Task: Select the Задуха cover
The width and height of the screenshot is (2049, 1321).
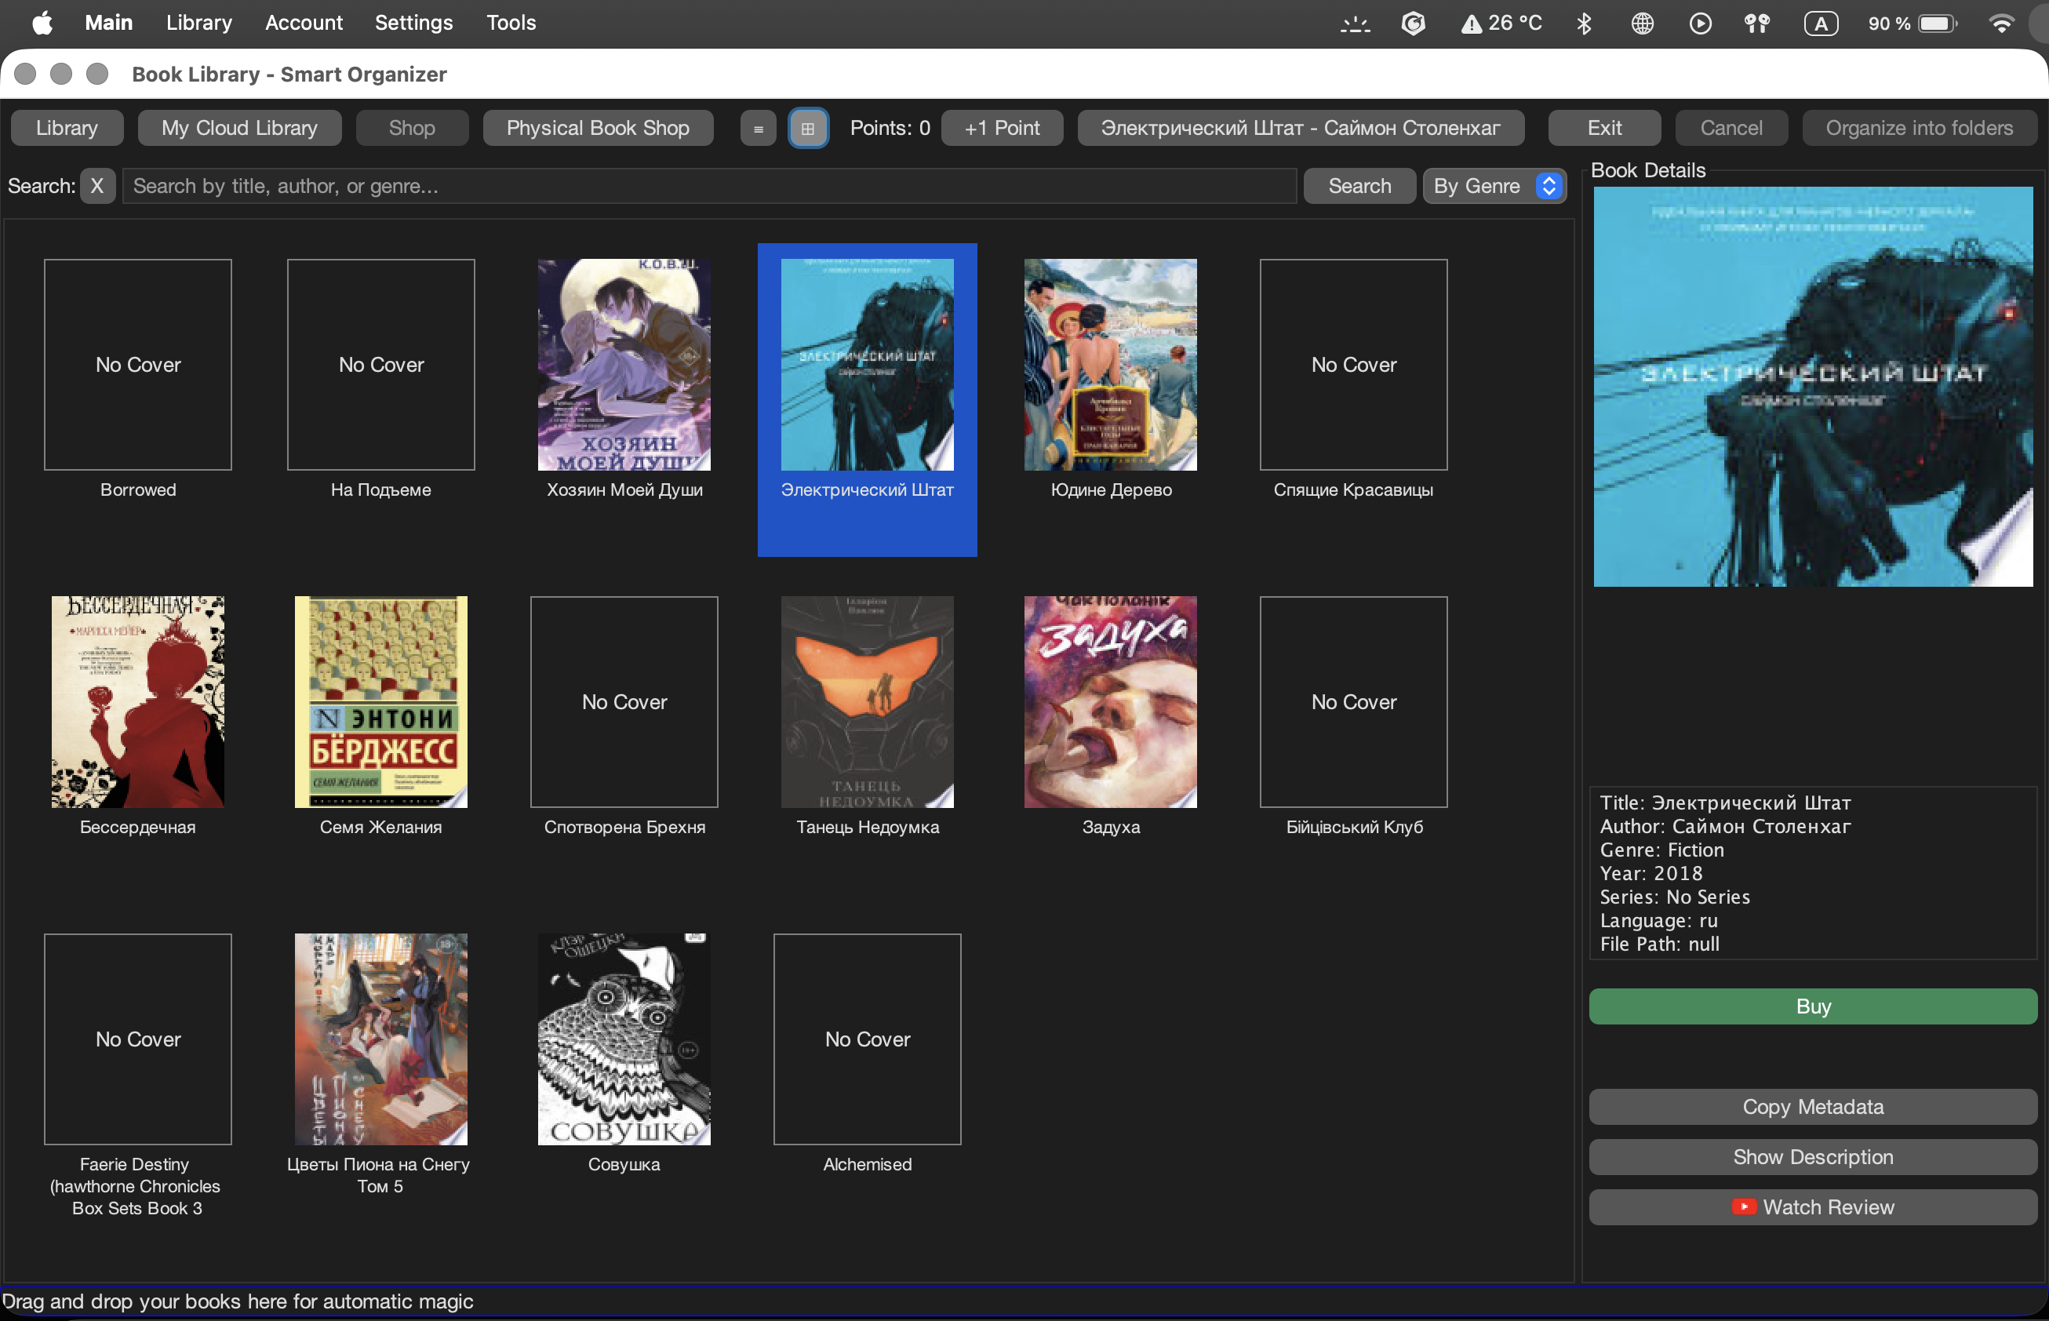Action: coord(1110,701)
